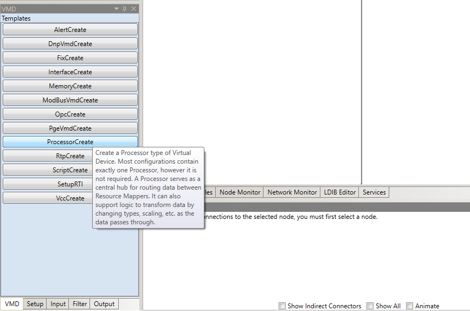Open the Node Monitor tab

coord(240,192)
